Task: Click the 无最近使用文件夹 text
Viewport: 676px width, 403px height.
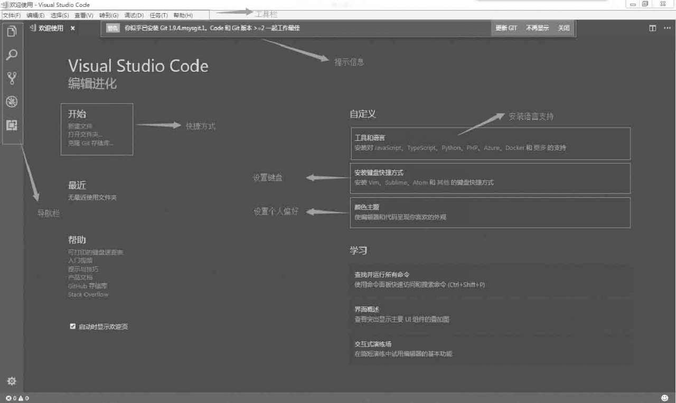Action: click(x=92, y=197)
